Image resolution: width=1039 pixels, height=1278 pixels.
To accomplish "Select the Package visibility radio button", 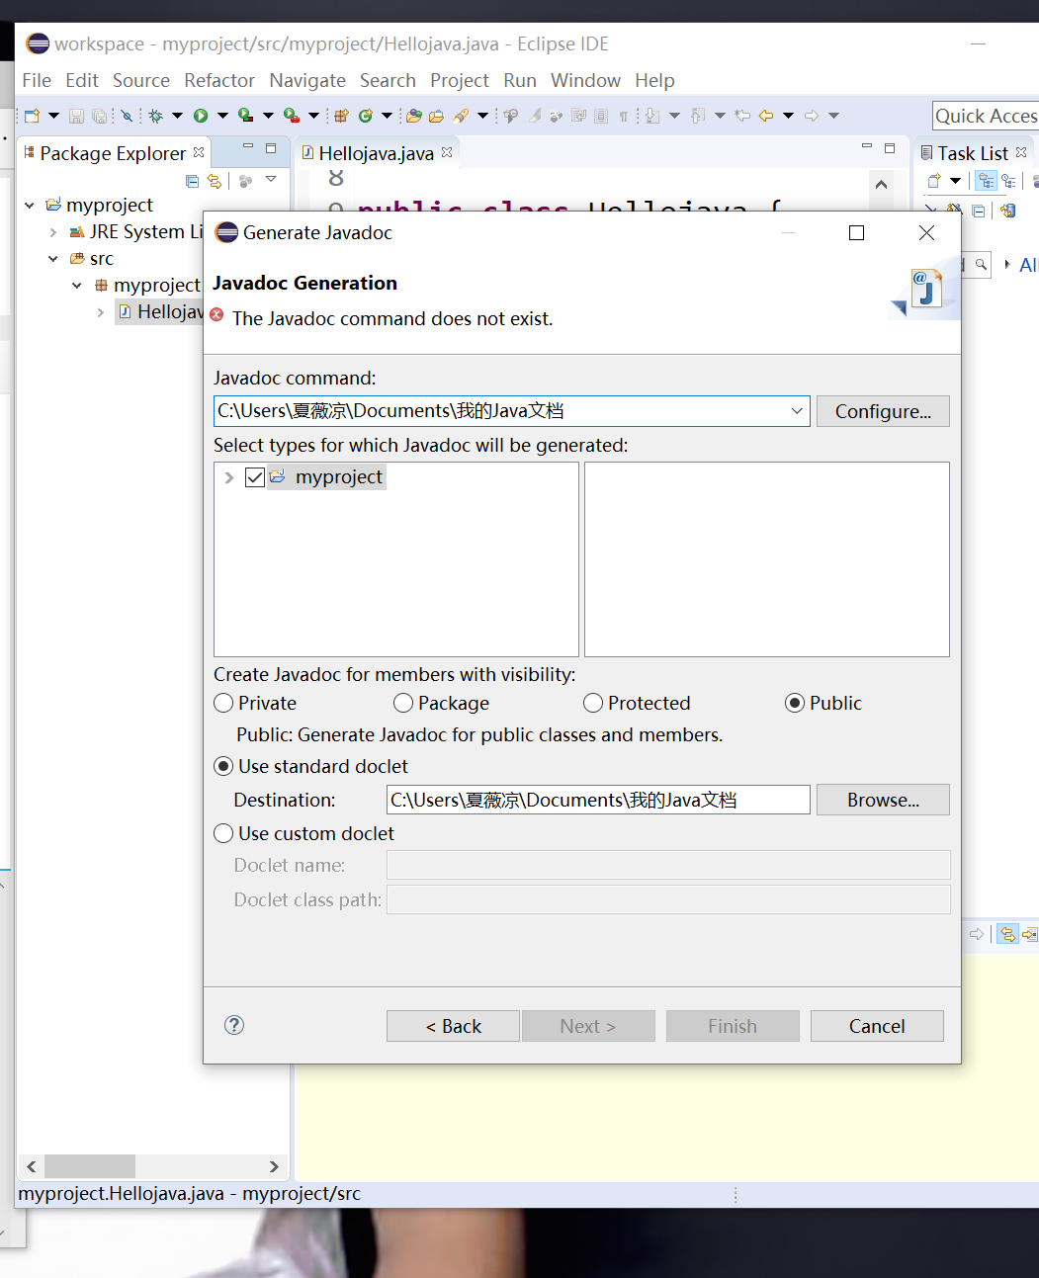I will point(403,703).
